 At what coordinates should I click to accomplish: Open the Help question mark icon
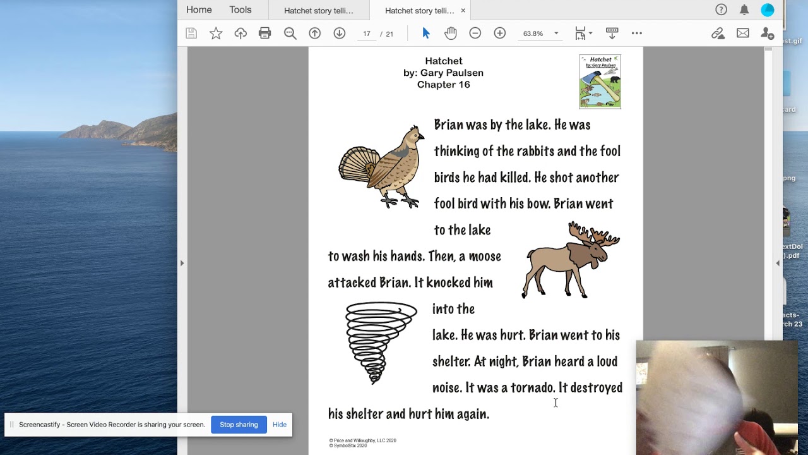pos(722,9)
